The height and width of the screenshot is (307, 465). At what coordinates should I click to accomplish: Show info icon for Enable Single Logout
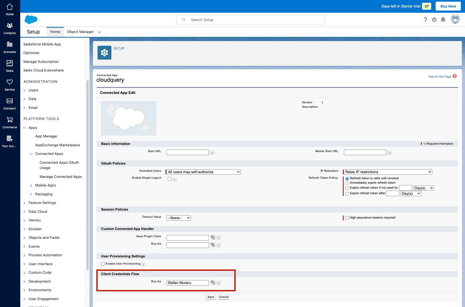(174, 179)
